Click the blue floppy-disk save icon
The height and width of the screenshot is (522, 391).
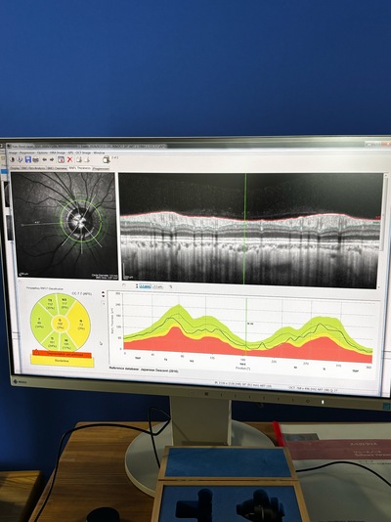pyautogui.click(x=28, y=159)
